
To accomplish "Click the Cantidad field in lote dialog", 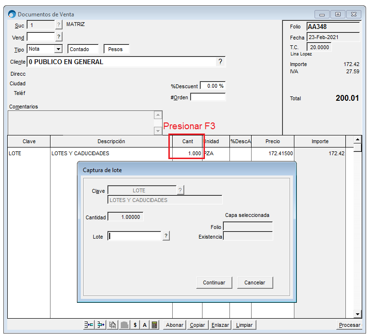I will coord(126,217).
